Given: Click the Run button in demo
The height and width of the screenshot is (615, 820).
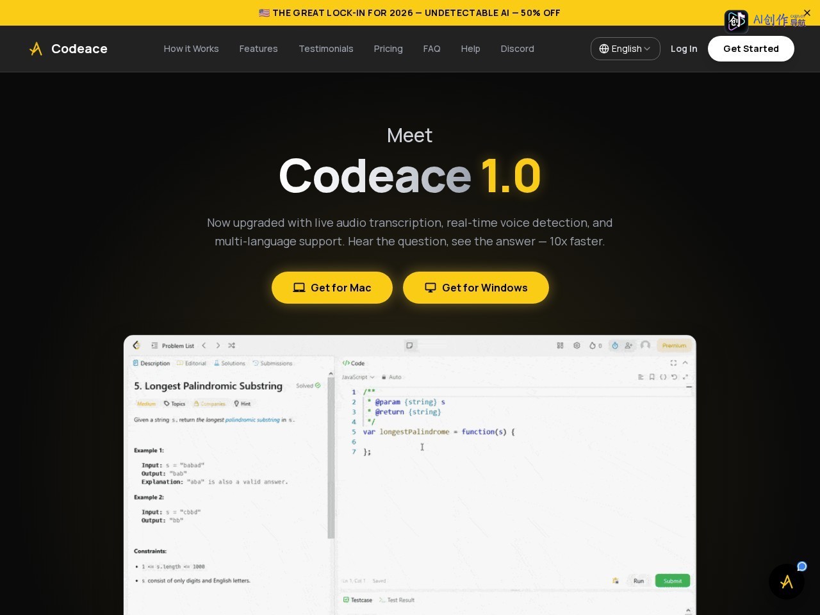Looking at the screenshot, I should point(639,581).
